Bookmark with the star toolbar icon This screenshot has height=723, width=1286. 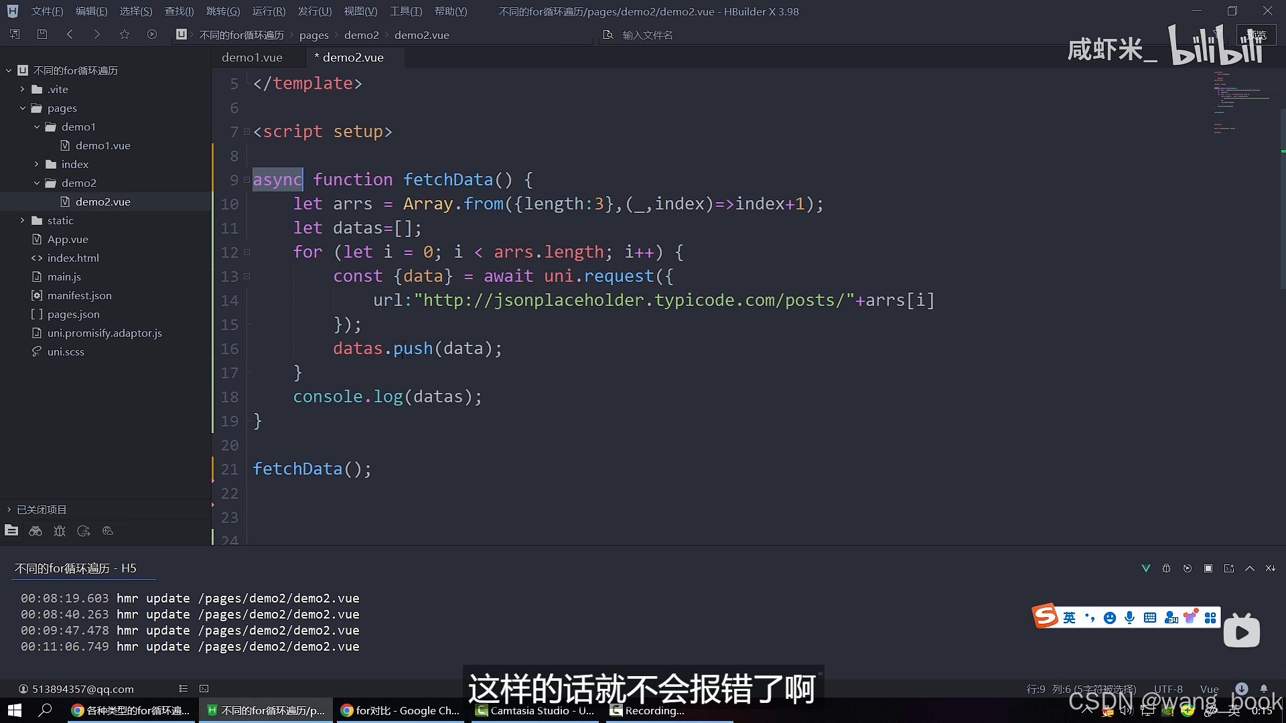pyautogui.click(x=124, y=34)
